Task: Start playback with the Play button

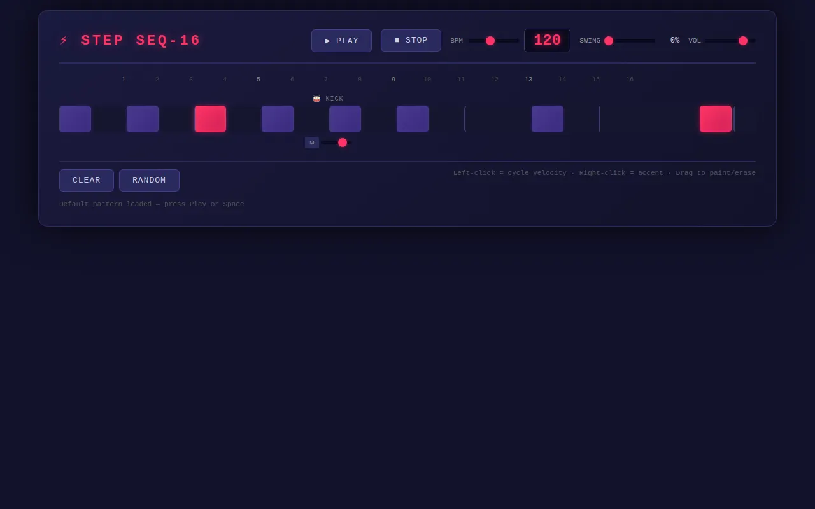Action: click(341, 41)
